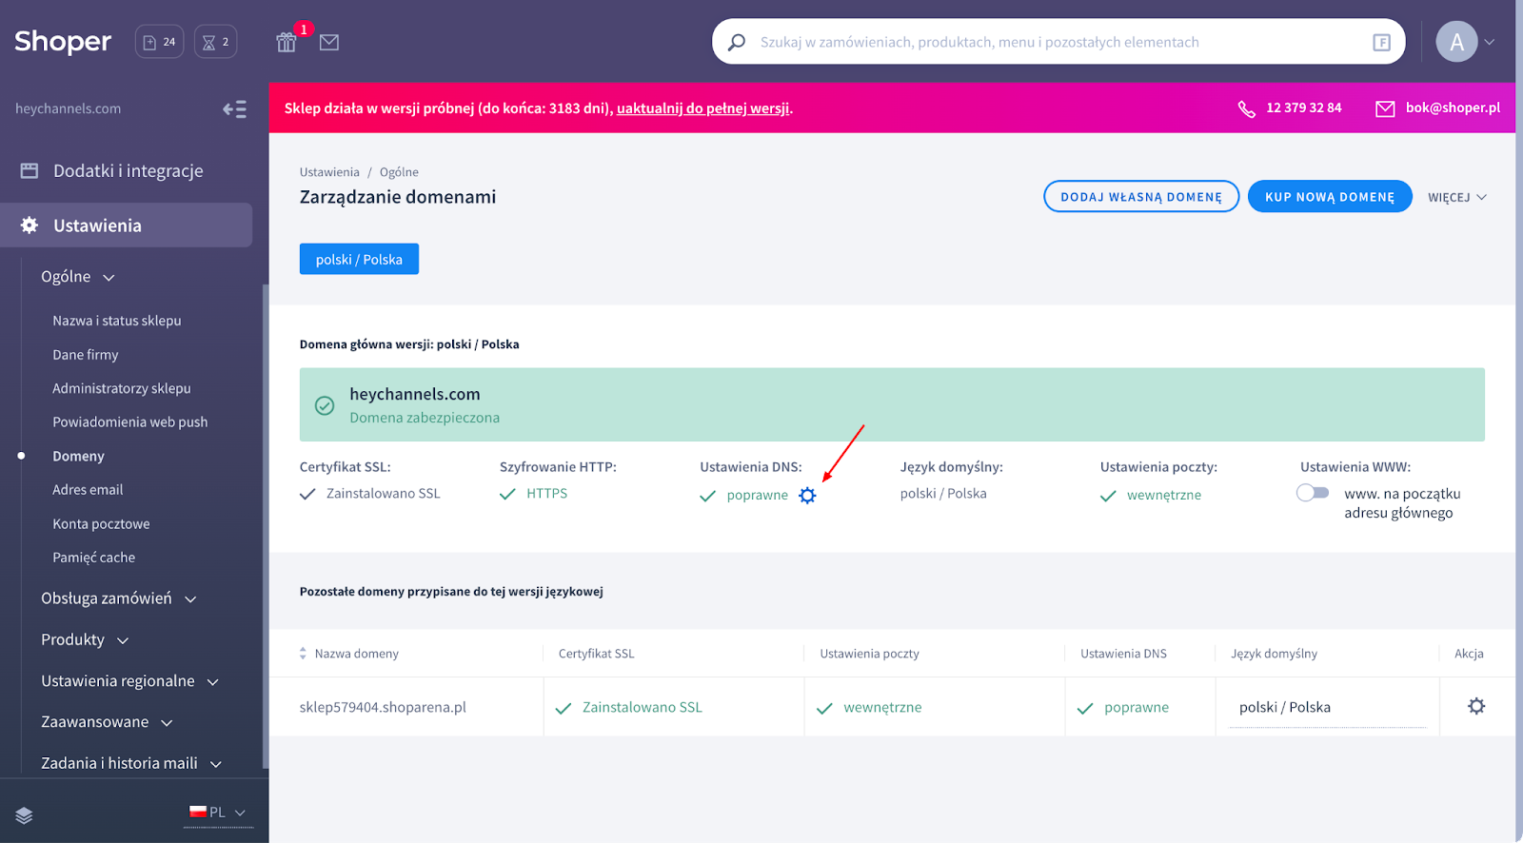Viewport: 1523px width, 843px height.
Task: Click the layers icon at sidebar bottom
Action: 25,815
